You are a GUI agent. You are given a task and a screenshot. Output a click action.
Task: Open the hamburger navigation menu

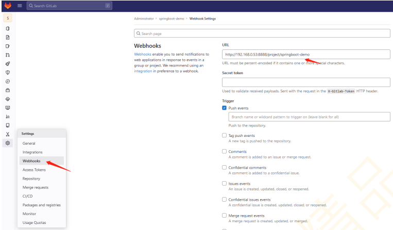point(20,6)
